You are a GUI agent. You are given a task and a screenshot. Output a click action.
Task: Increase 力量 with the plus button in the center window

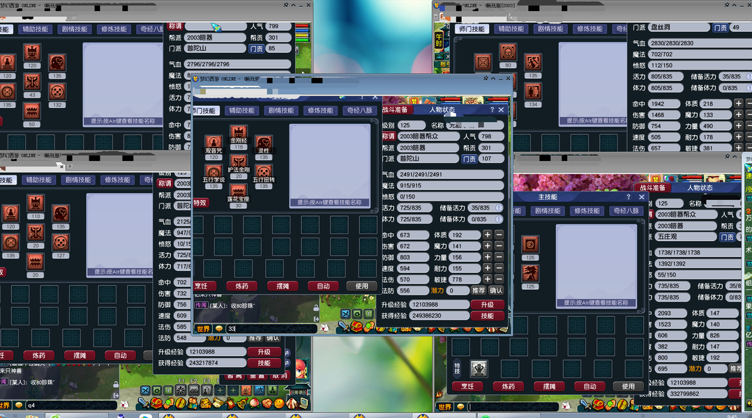tap(487, 257)
